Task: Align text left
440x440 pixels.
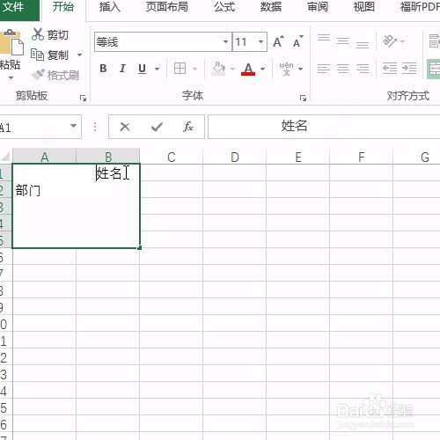Action: [x=324, y=69]
